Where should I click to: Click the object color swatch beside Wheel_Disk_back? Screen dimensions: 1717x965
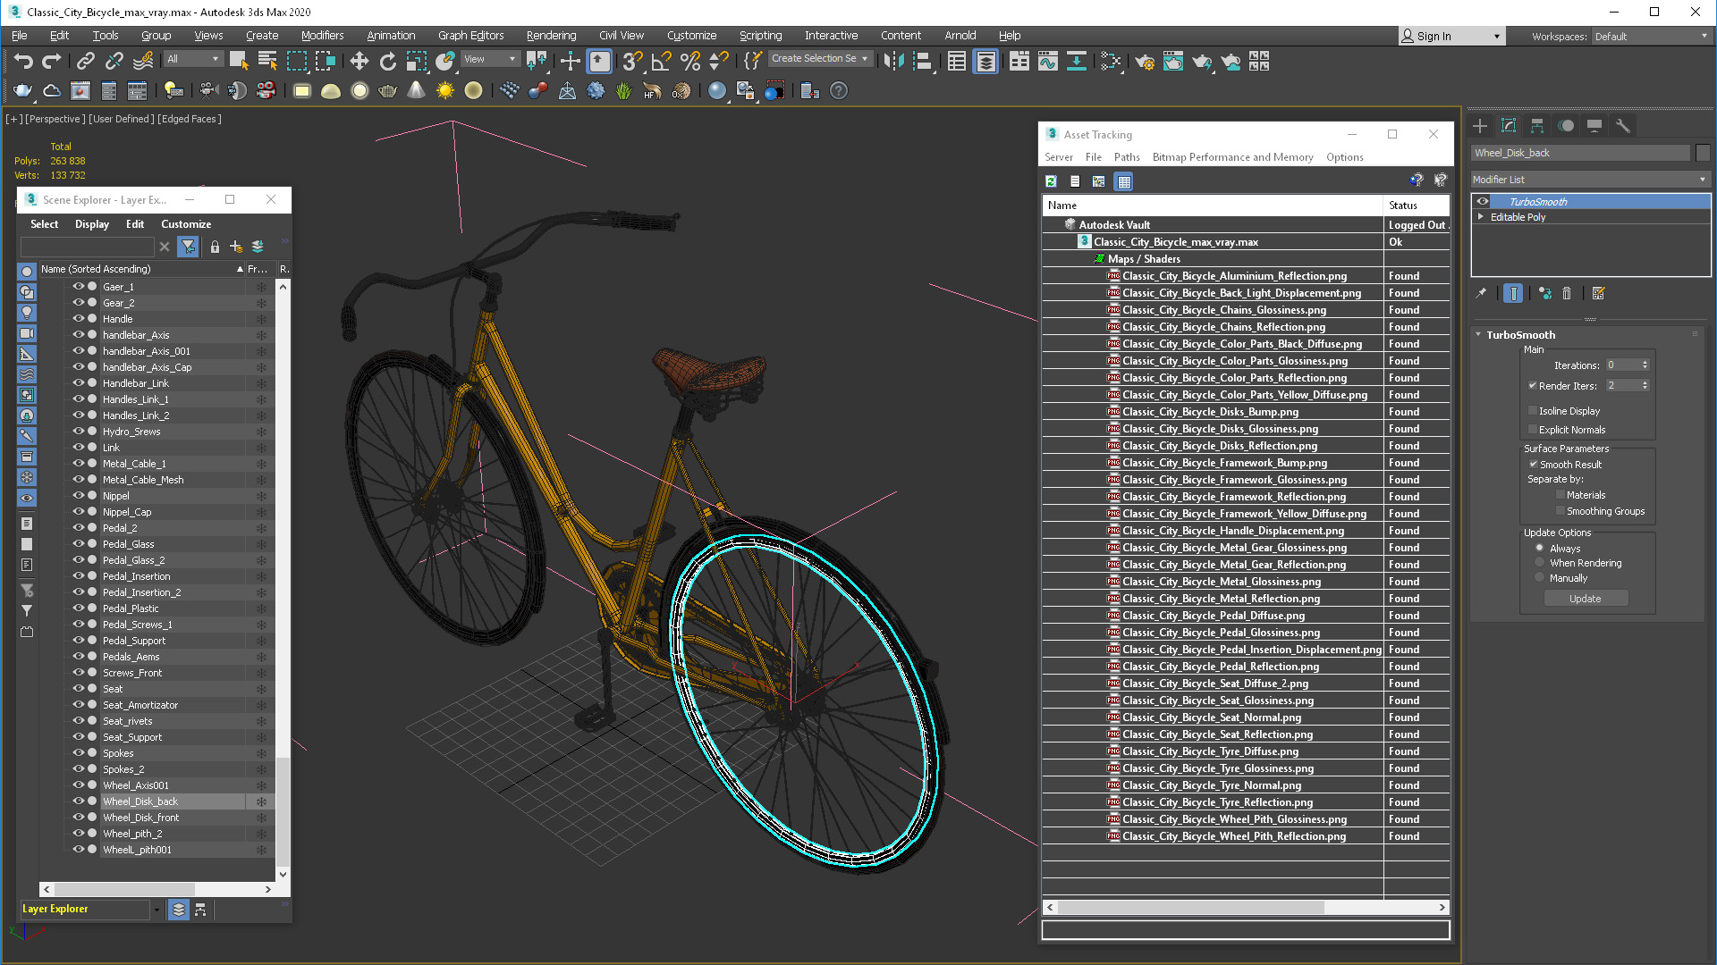pyautogui.click(x=1703, y=153)
